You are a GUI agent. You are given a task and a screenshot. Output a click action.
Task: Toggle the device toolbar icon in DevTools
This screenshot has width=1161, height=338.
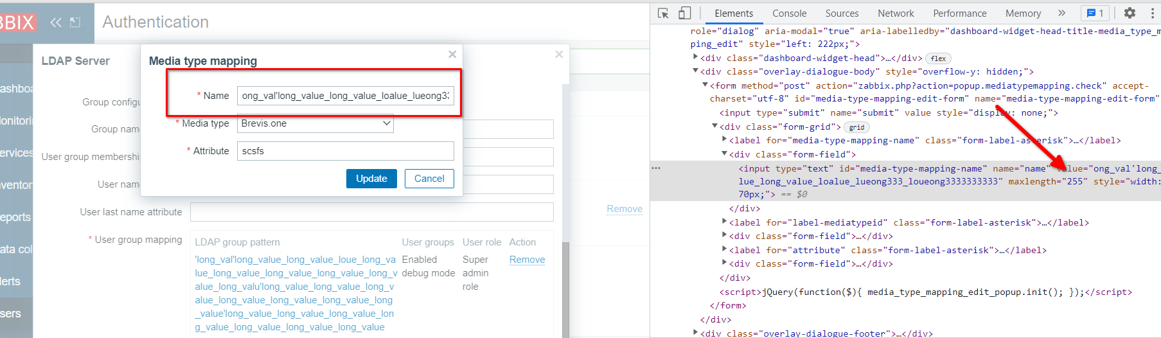685,13
